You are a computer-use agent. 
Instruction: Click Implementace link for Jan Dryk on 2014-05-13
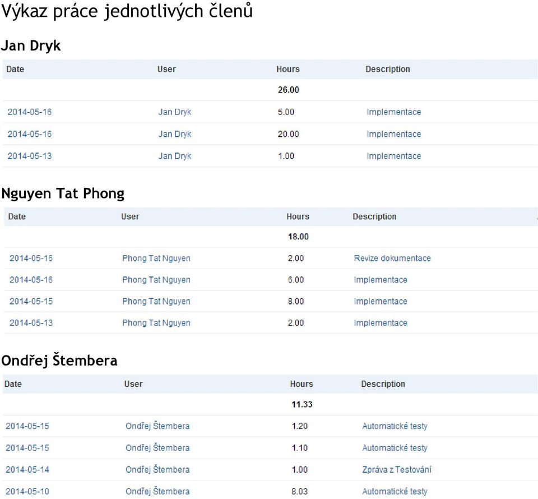pos(393,156)
